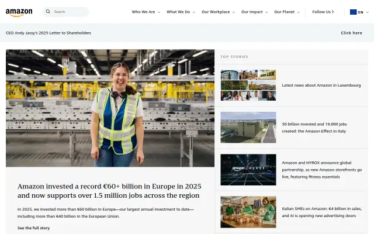The image size is (374, 234).
Task: Open the EN language selector chevron
Action: click(368, 12)
